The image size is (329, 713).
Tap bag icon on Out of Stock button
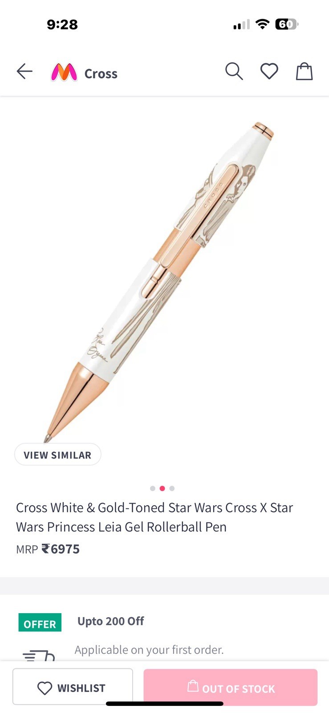point(193,686)
